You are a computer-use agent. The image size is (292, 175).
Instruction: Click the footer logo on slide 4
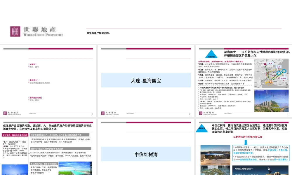pos(208,113)
